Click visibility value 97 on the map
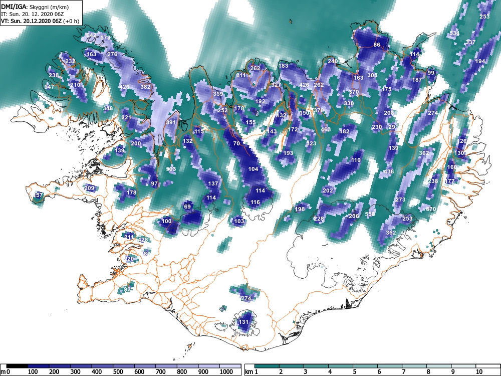The width and height of the screenshot is (501, 376). click(154, 183)
